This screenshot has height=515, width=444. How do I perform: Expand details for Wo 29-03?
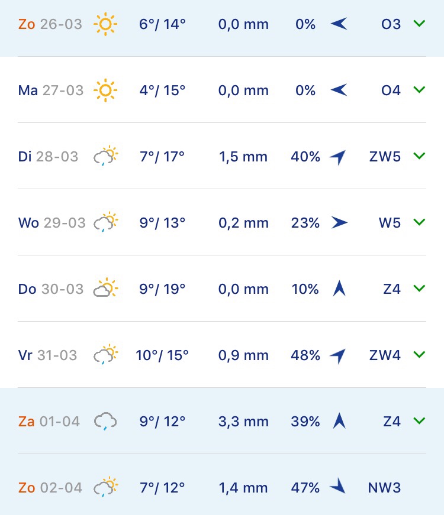point(419,222)
